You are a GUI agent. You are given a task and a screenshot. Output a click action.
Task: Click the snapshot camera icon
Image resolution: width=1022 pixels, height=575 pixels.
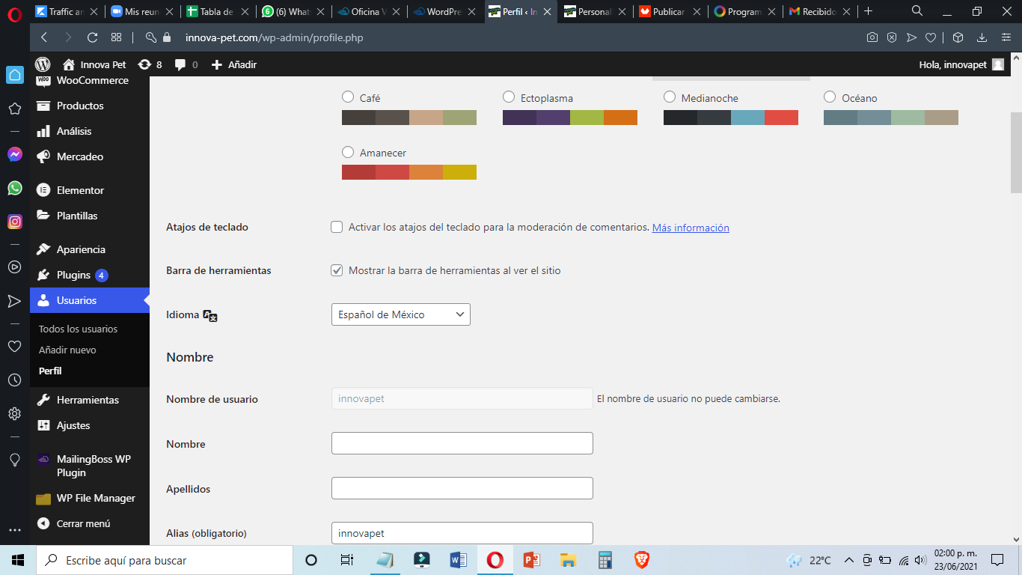point(872,37)
